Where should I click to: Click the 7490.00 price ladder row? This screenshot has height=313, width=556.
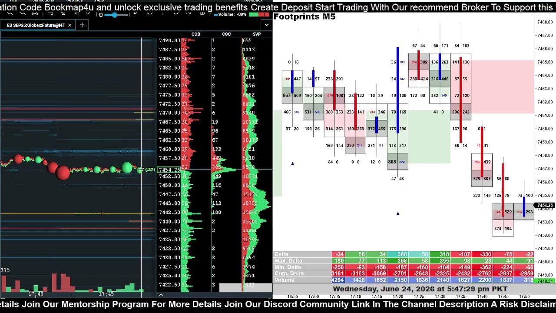(x=169, y=40)
